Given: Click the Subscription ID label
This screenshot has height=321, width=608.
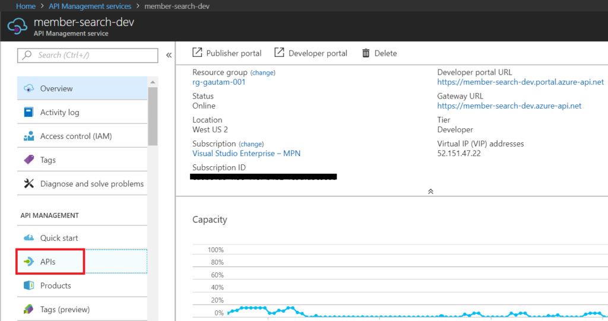Looking at the screenshot, I should pos(218,167).
